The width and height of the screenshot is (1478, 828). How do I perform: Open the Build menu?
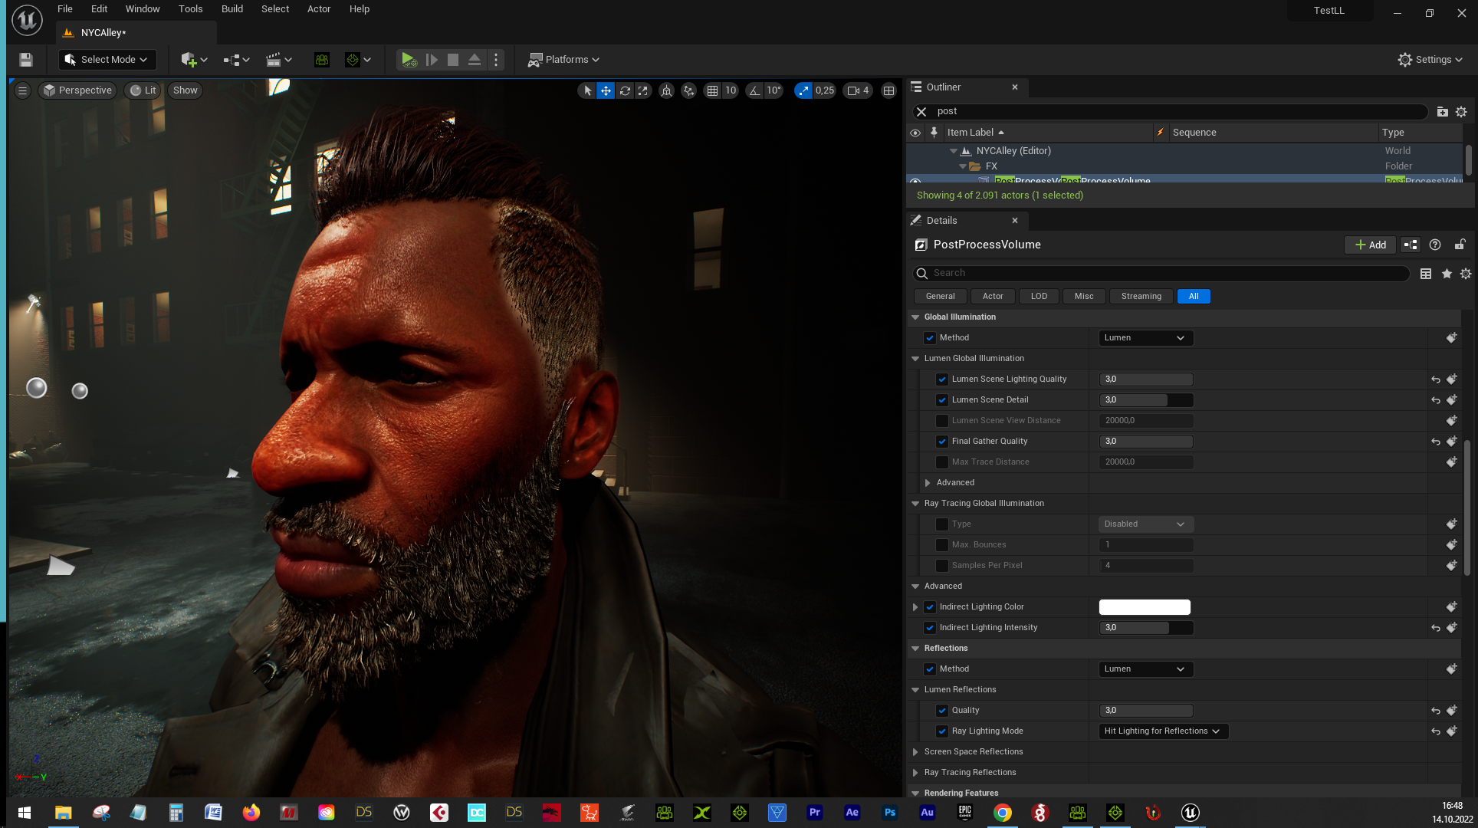[x=232, y=9]
